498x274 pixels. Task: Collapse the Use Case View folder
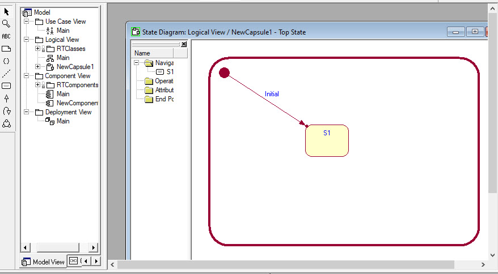pyautogui.click(x=26, y=22)
